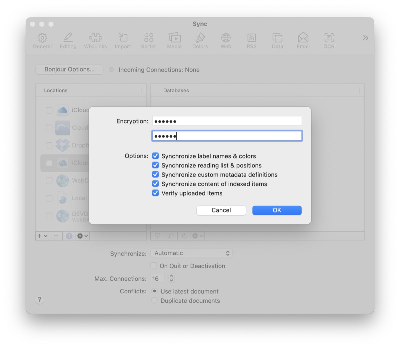This screenshot has width=400, height=348.
Task: Open the Import preferences pane
Action: (x=123, y=41)
